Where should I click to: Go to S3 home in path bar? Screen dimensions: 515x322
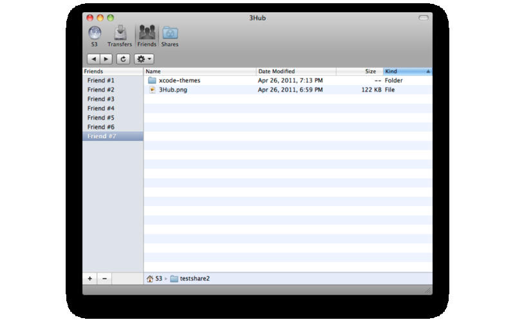click(154, 279)
